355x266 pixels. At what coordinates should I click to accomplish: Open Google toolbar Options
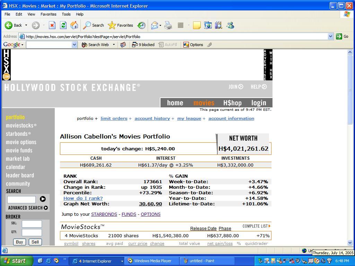click(193, 45)
